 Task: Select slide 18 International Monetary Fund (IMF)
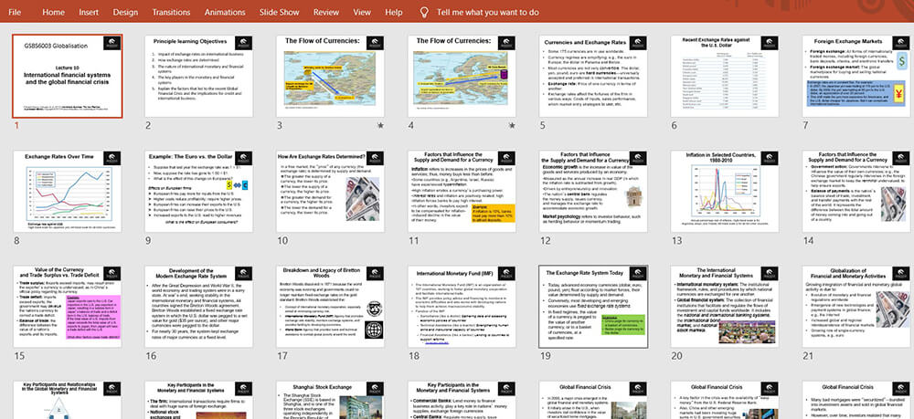[x=462, y=307]
